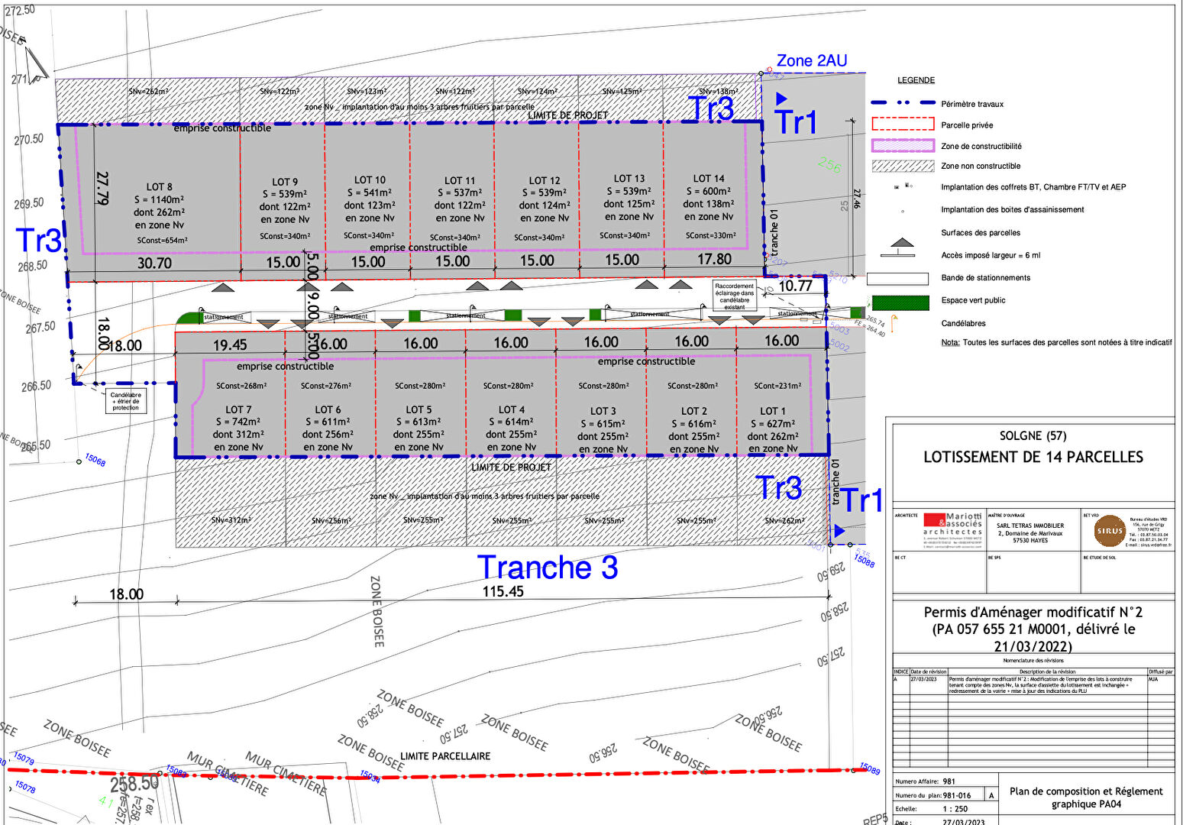The width and height of the screenshot is (1183, 825).
Task: Select the LOT 8 parcel label
Action: (160, 186)
